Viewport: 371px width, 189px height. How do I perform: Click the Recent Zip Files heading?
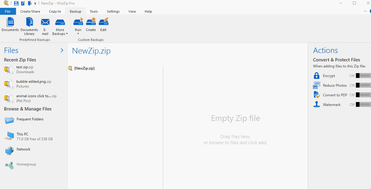(x=20, y=60)
